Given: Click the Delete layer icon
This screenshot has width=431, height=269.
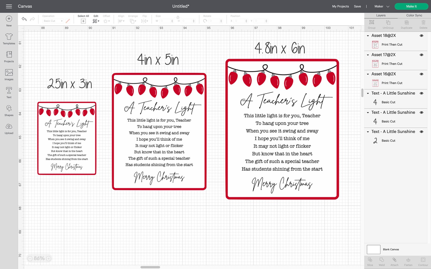Looking at the screenshot, I should coord(423,22).
